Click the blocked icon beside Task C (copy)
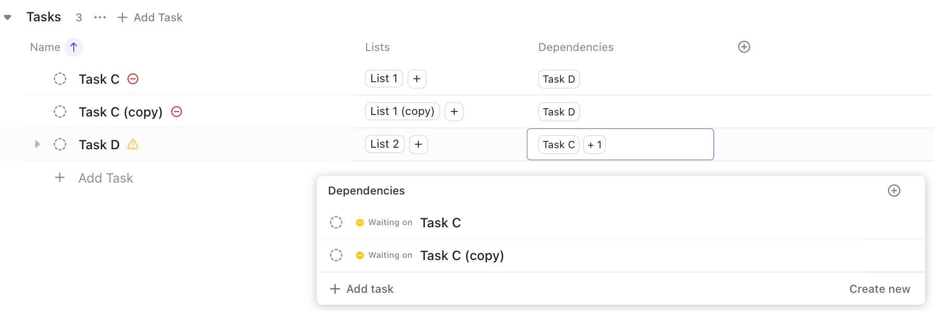 [177, 112]
